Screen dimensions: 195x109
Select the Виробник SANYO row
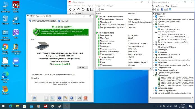(124, 38)
